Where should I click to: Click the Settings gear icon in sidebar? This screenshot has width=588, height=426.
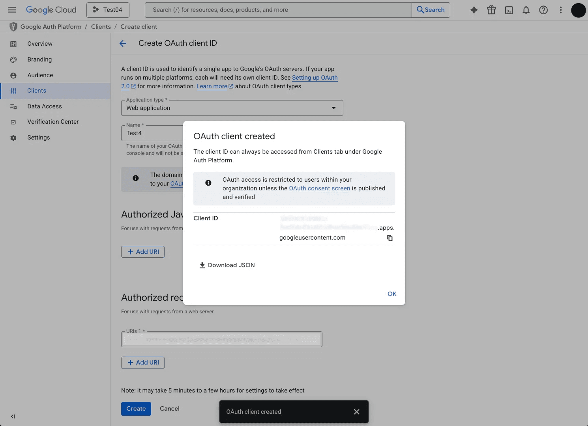(13, 138)
